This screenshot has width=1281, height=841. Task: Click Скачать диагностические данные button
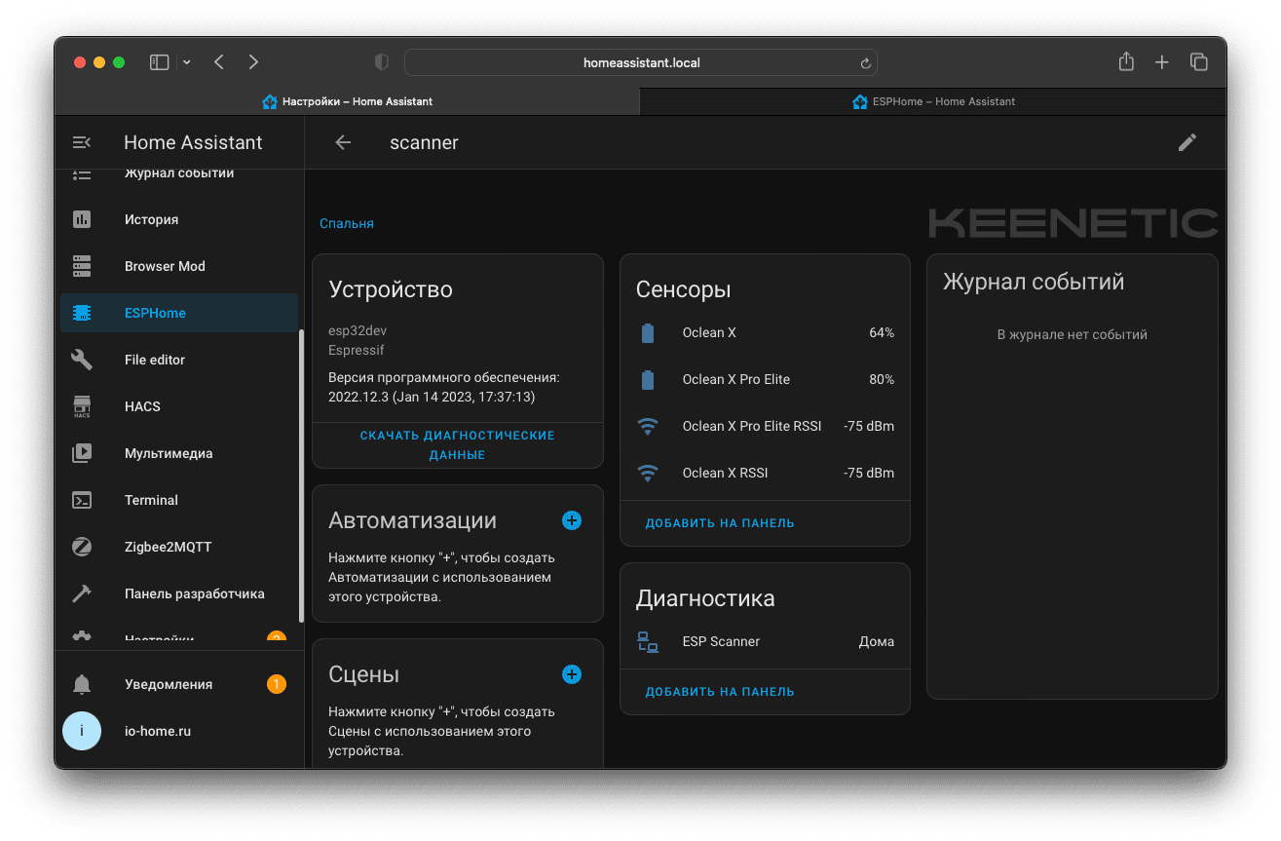click(457, 445)
